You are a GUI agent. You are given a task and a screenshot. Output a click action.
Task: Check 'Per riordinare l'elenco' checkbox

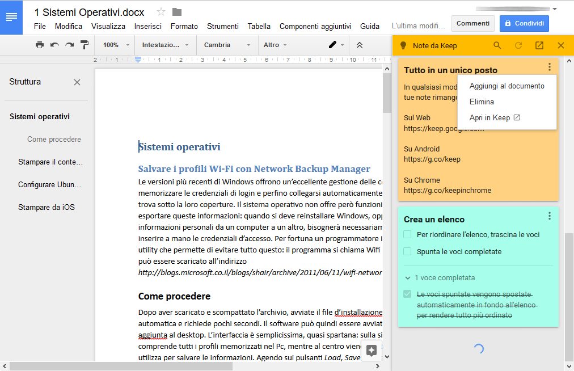point(407,234)
